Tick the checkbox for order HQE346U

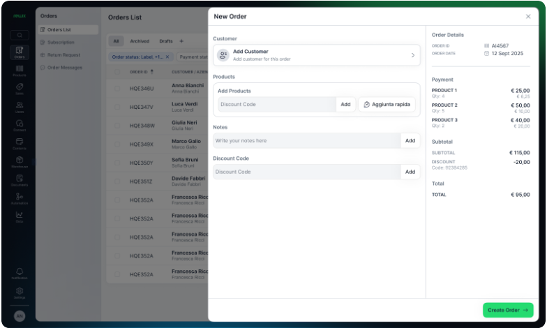(x=117, y=89)
